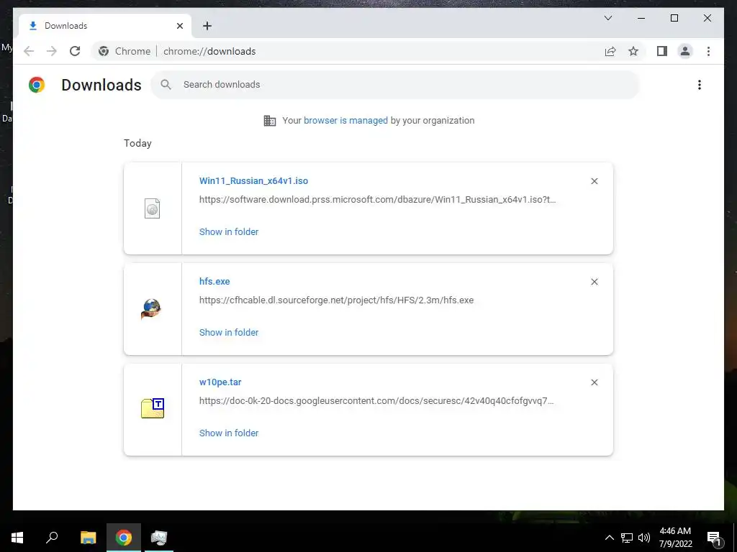Open the profile avatar menu
This screenshot has height=552, width=737.
685,51
